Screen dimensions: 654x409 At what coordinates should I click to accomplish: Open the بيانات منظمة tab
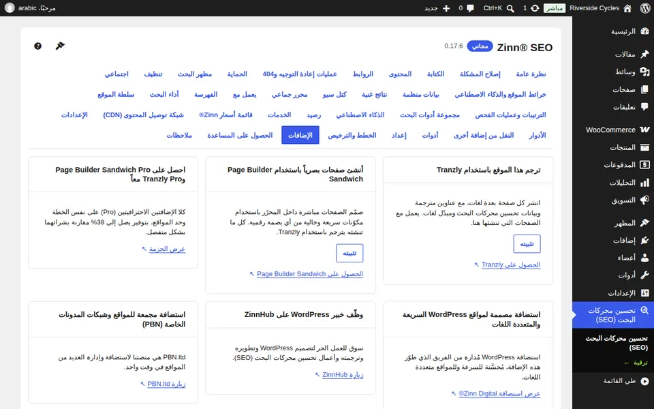pyautogui.click(x=420, y=94)
